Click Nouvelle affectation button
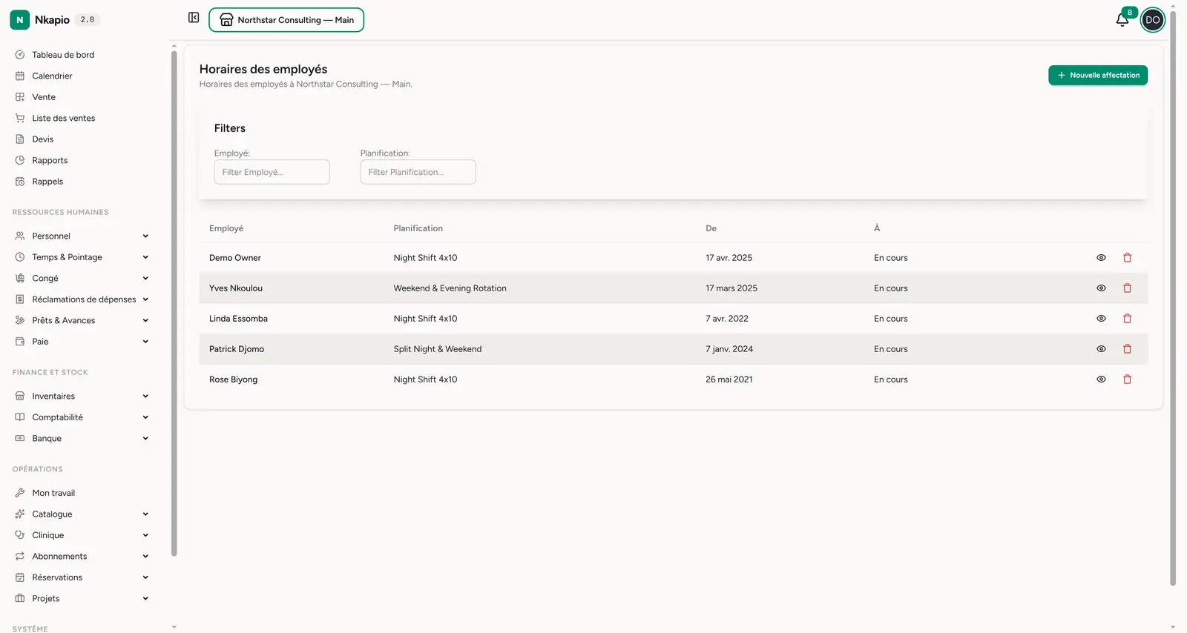Screen dimensions: 1187x633 pos(1098,76)
